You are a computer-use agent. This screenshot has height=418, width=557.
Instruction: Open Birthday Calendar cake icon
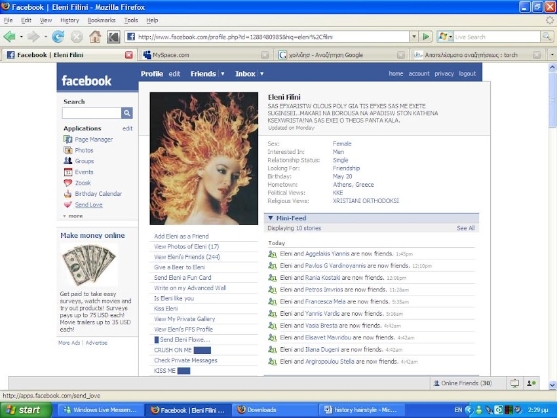[68, 193]
